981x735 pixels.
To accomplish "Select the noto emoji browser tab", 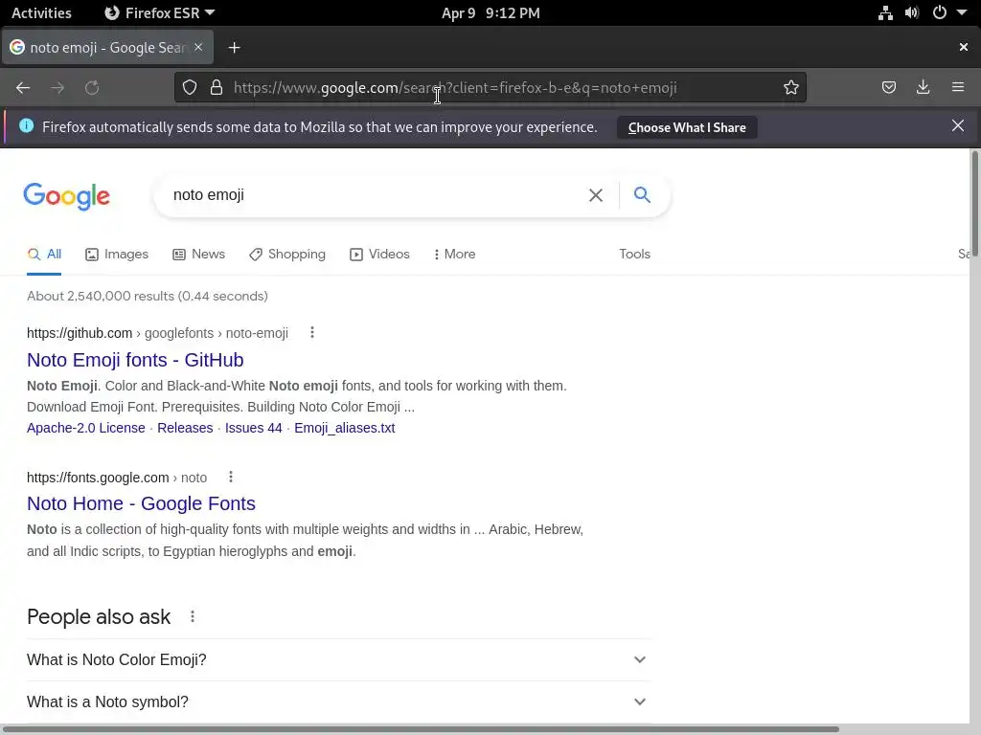I will tap(107, 48).
